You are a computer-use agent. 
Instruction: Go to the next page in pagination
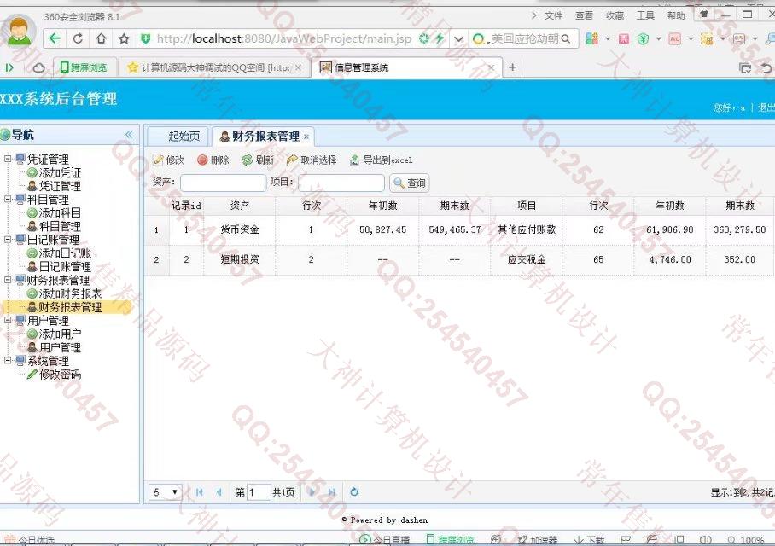[x=312, y=492]
